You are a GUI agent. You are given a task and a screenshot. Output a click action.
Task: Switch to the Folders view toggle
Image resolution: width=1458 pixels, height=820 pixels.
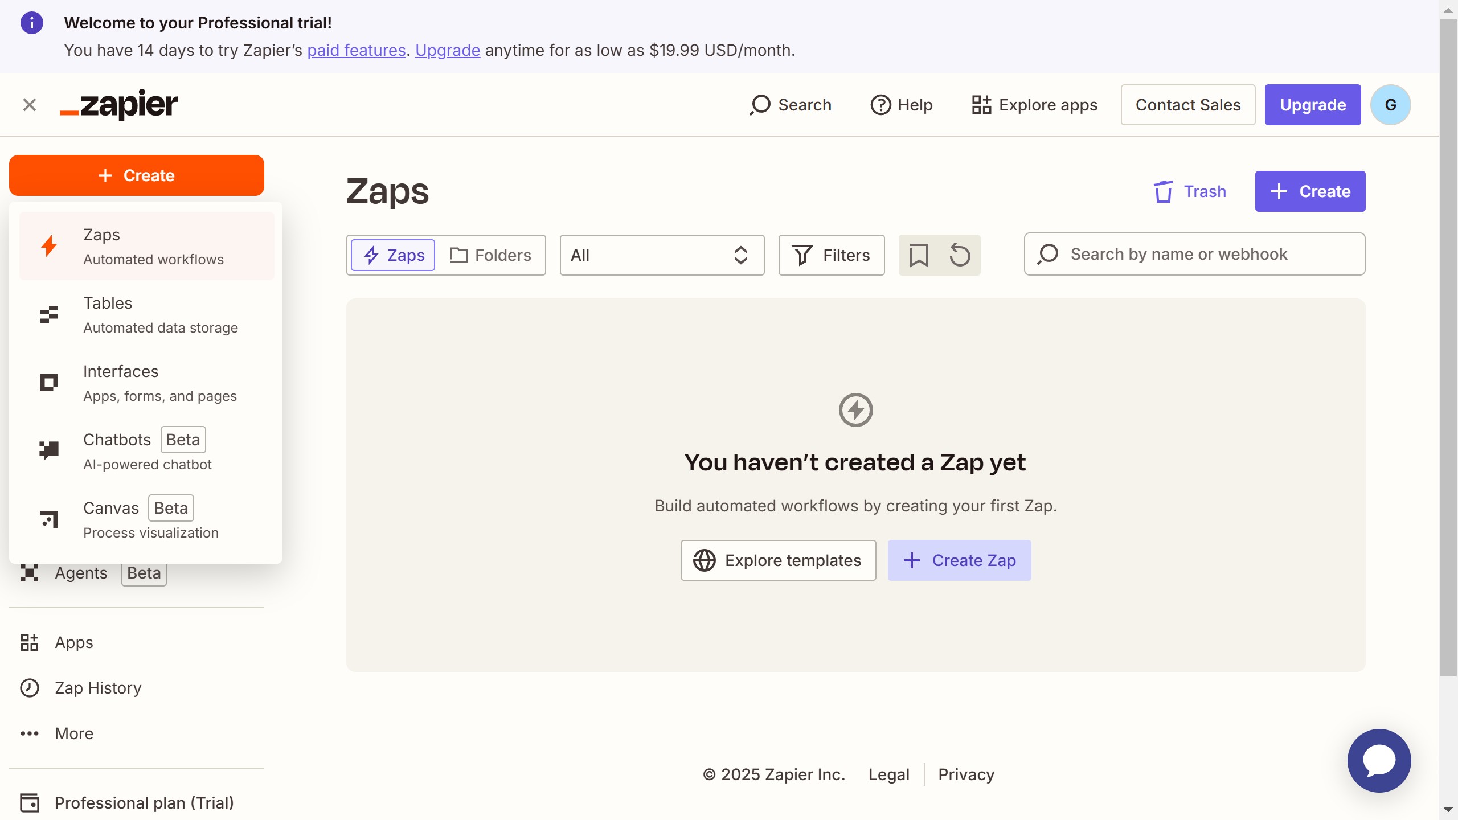[x=490, y=255]
